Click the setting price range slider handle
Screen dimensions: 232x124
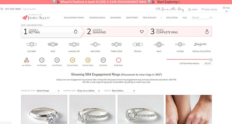pyautogui.click(x=211, y=59)
